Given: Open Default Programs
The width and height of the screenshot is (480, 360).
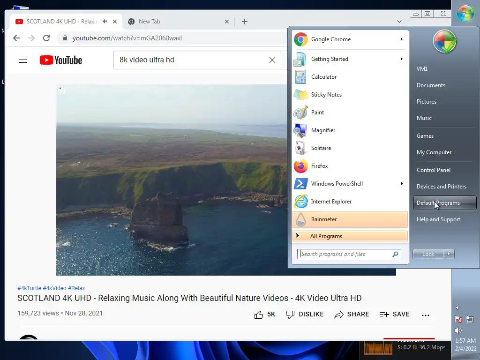Looking at the screenshot, I should coord(445,203).
